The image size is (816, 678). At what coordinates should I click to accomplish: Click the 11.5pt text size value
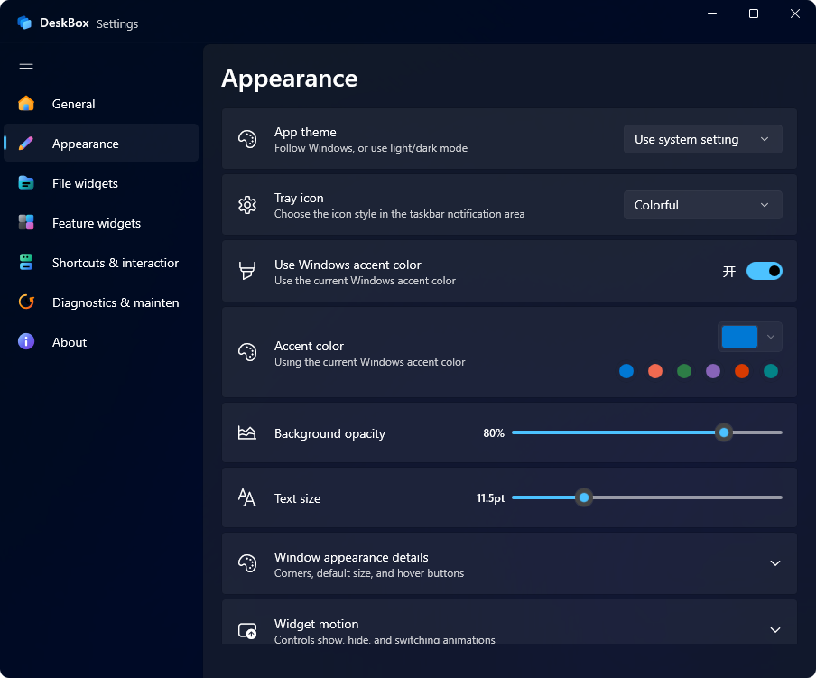coord(490,498)
